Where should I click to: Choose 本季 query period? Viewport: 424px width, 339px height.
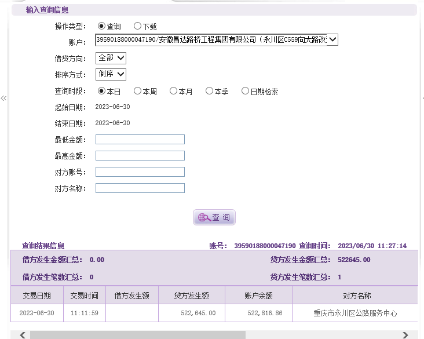[x=209, y=91]
